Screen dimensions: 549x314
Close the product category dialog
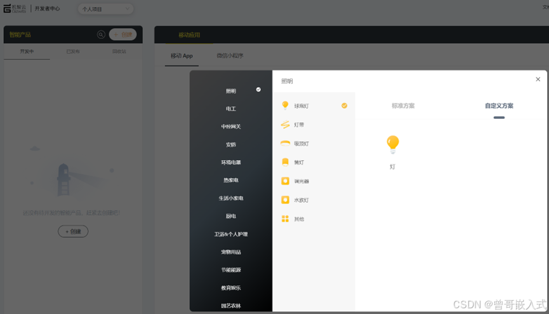538,79
